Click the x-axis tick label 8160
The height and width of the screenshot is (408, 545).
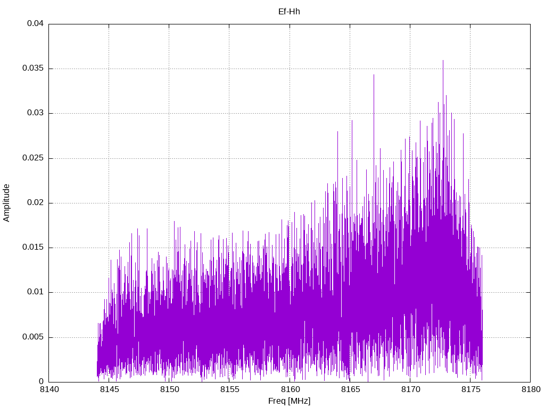(290, 389)
